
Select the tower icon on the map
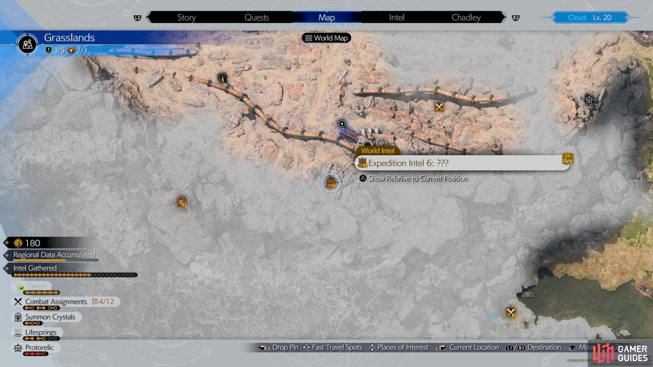pyautogui.click(x=223, y=78)
